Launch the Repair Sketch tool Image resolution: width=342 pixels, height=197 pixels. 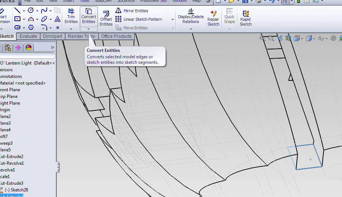tap(213, 18)
